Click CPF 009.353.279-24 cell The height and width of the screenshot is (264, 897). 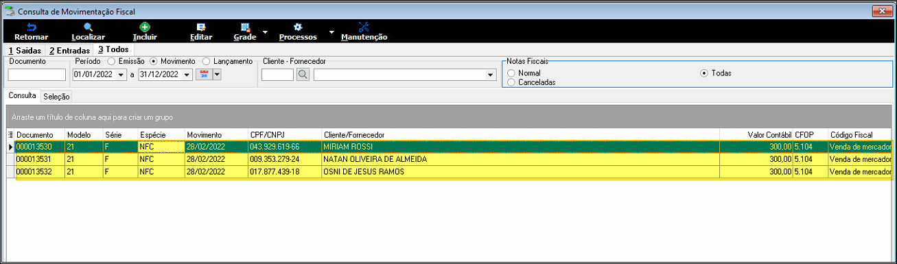click(285, 159)
